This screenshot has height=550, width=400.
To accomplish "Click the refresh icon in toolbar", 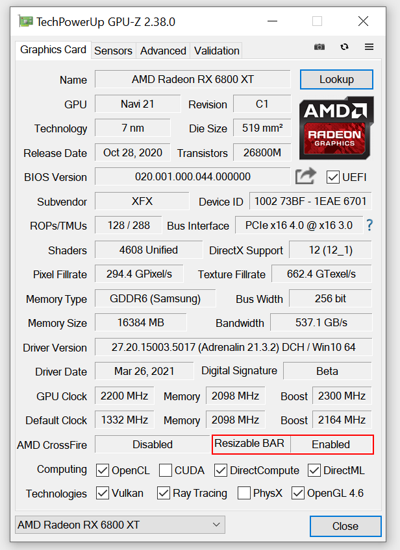I will coord(345,47).
